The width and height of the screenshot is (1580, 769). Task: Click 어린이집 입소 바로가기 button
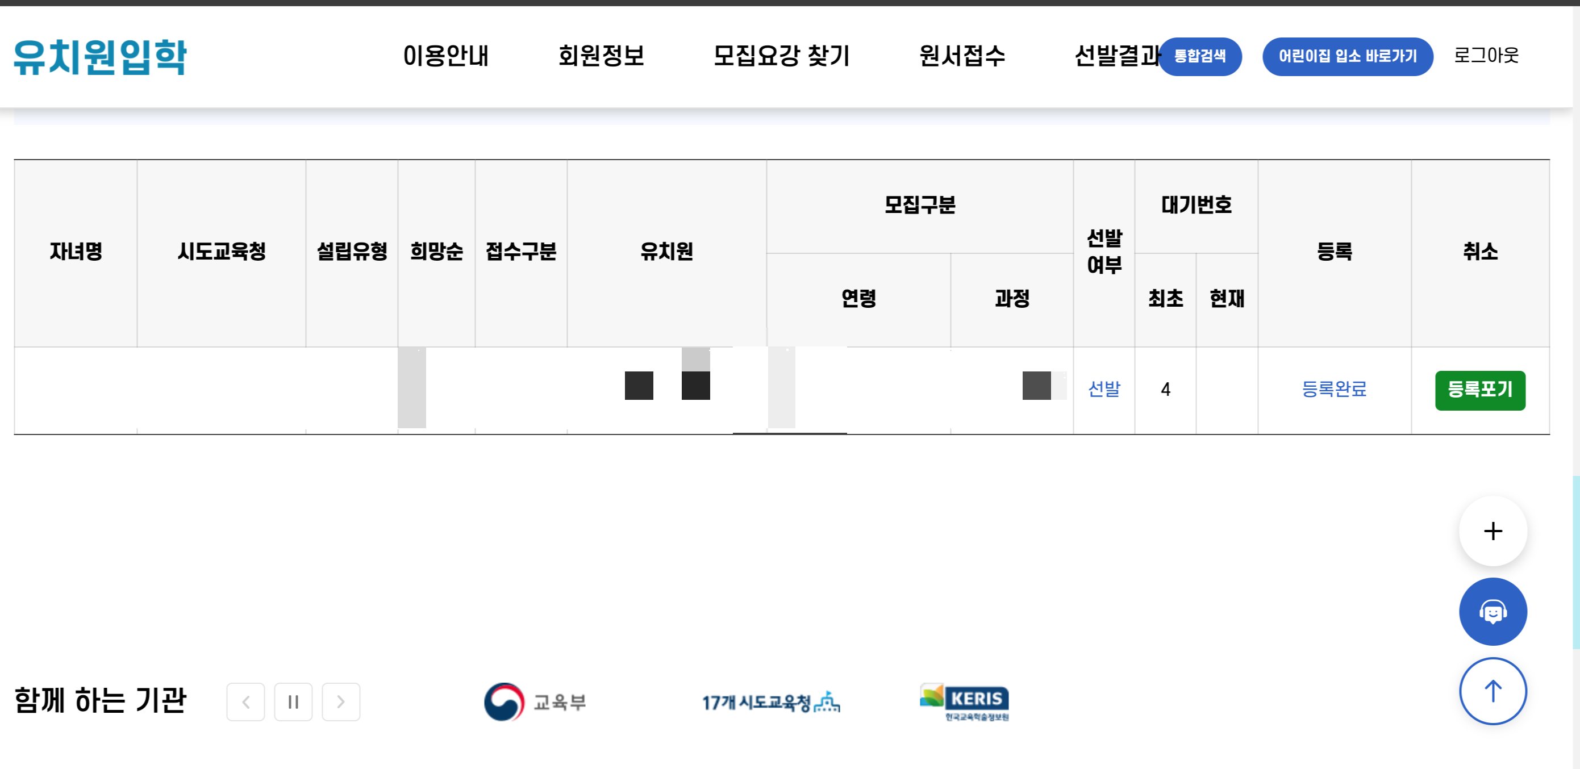point(1347,56)
